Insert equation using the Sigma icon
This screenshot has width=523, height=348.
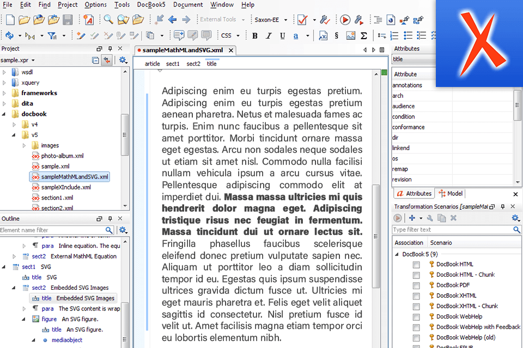coord(363,36)
